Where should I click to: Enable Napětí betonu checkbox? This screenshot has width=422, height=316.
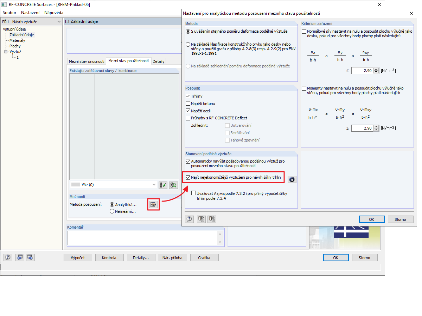click(188, 104)
